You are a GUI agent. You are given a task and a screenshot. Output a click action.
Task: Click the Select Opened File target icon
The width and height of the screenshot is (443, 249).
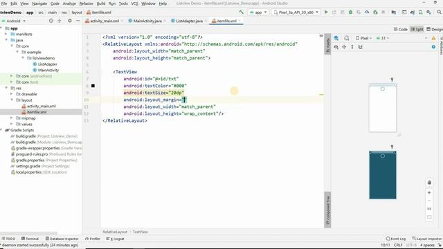51,21
